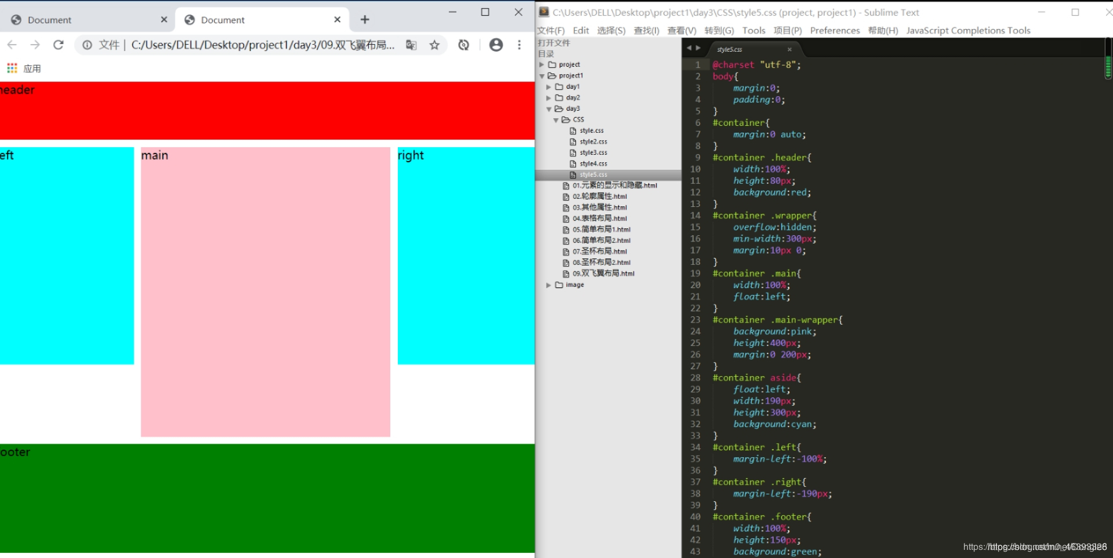
Task: Click the cyan right aside block
Action: pyautogui.click(x=466, y=256)
